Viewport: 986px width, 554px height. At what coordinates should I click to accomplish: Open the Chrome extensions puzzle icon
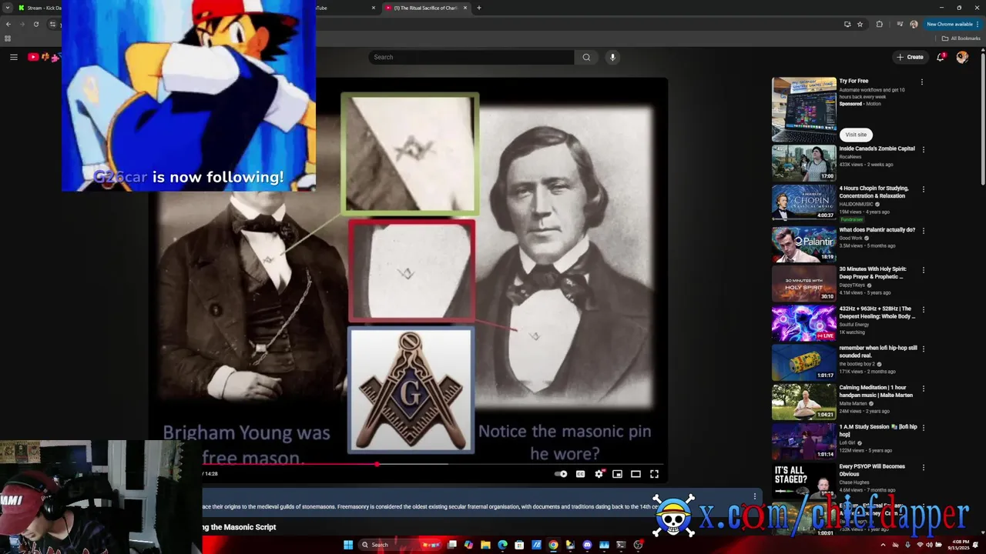(880, 24)
